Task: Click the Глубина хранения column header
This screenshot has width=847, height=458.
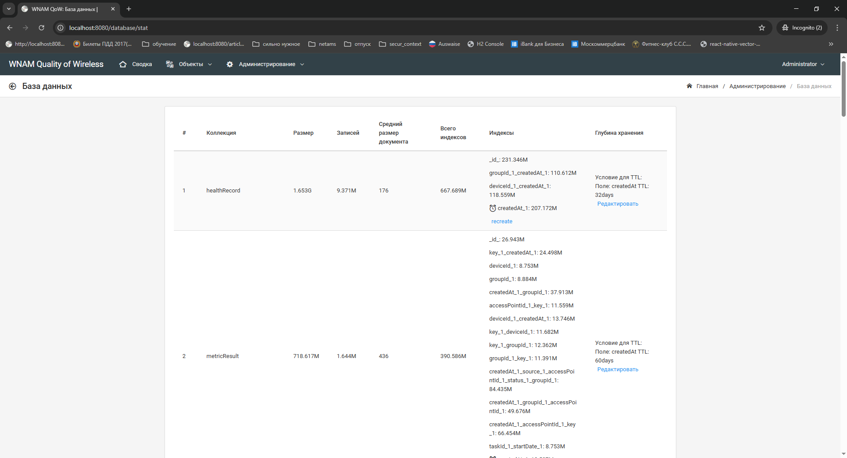Action: [619, 133]
